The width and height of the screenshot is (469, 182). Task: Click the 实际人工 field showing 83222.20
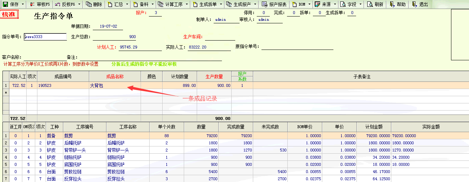(x=209, y=47)
